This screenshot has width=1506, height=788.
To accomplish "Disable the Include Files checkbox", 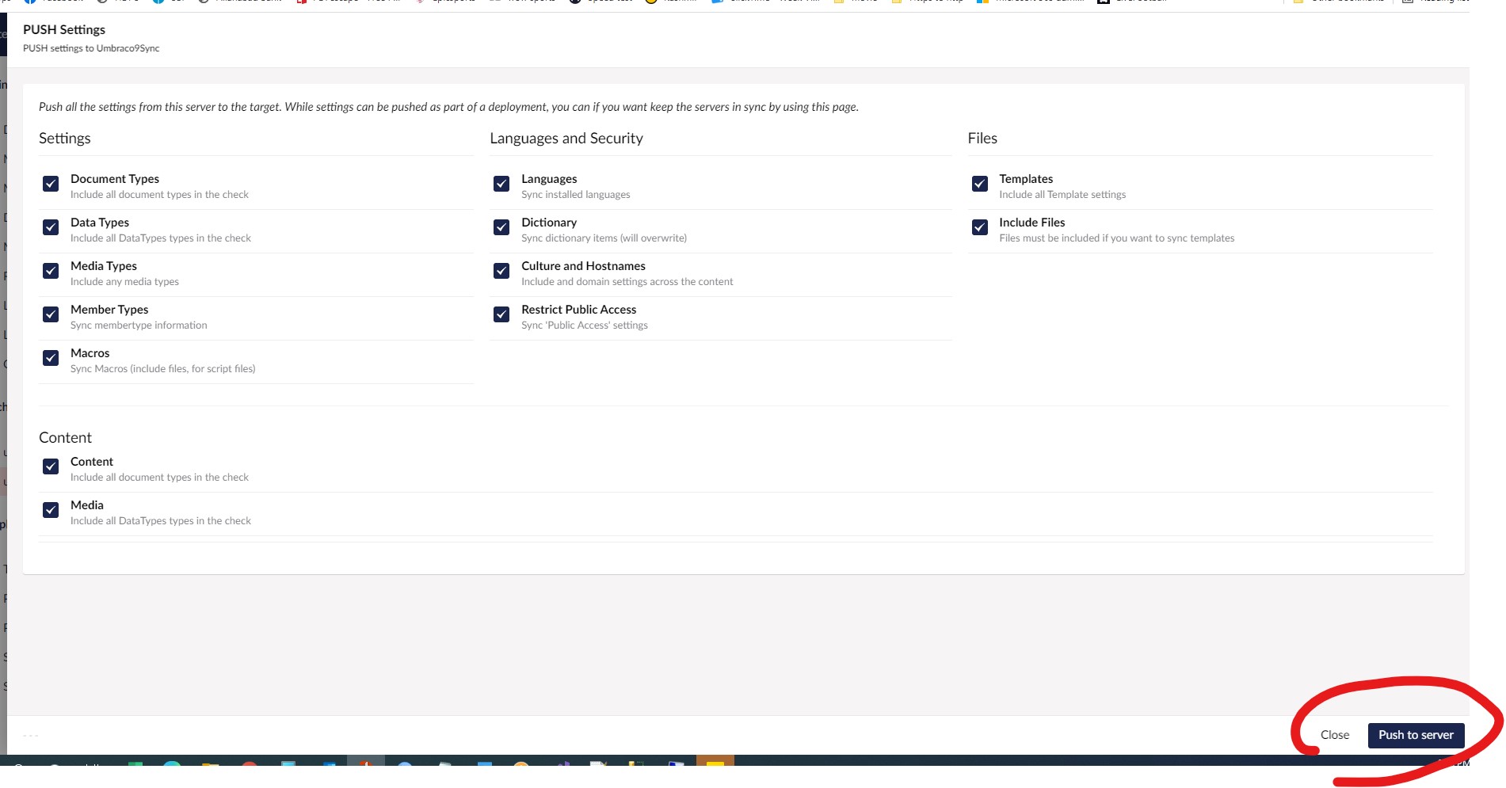I will point(980,227).
